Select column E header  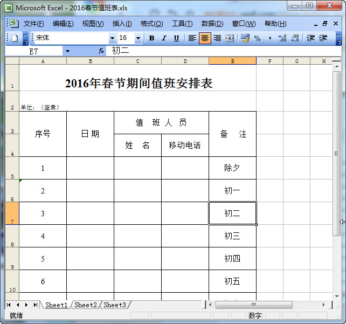(232, 61)
